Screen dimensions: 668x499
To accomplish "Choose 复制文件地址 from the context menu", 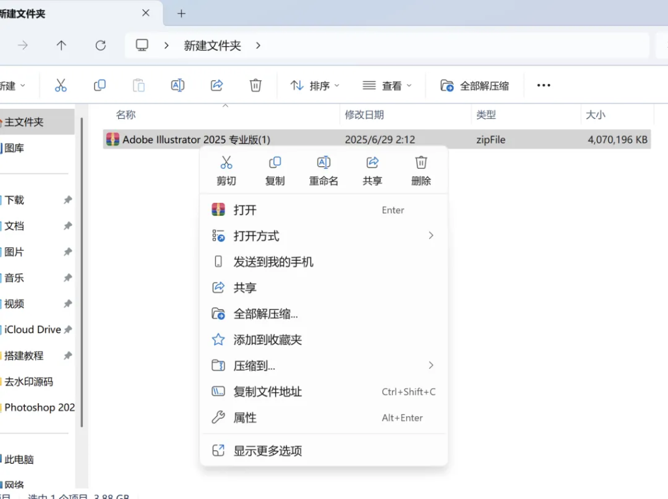I will (x=324, y=391).
